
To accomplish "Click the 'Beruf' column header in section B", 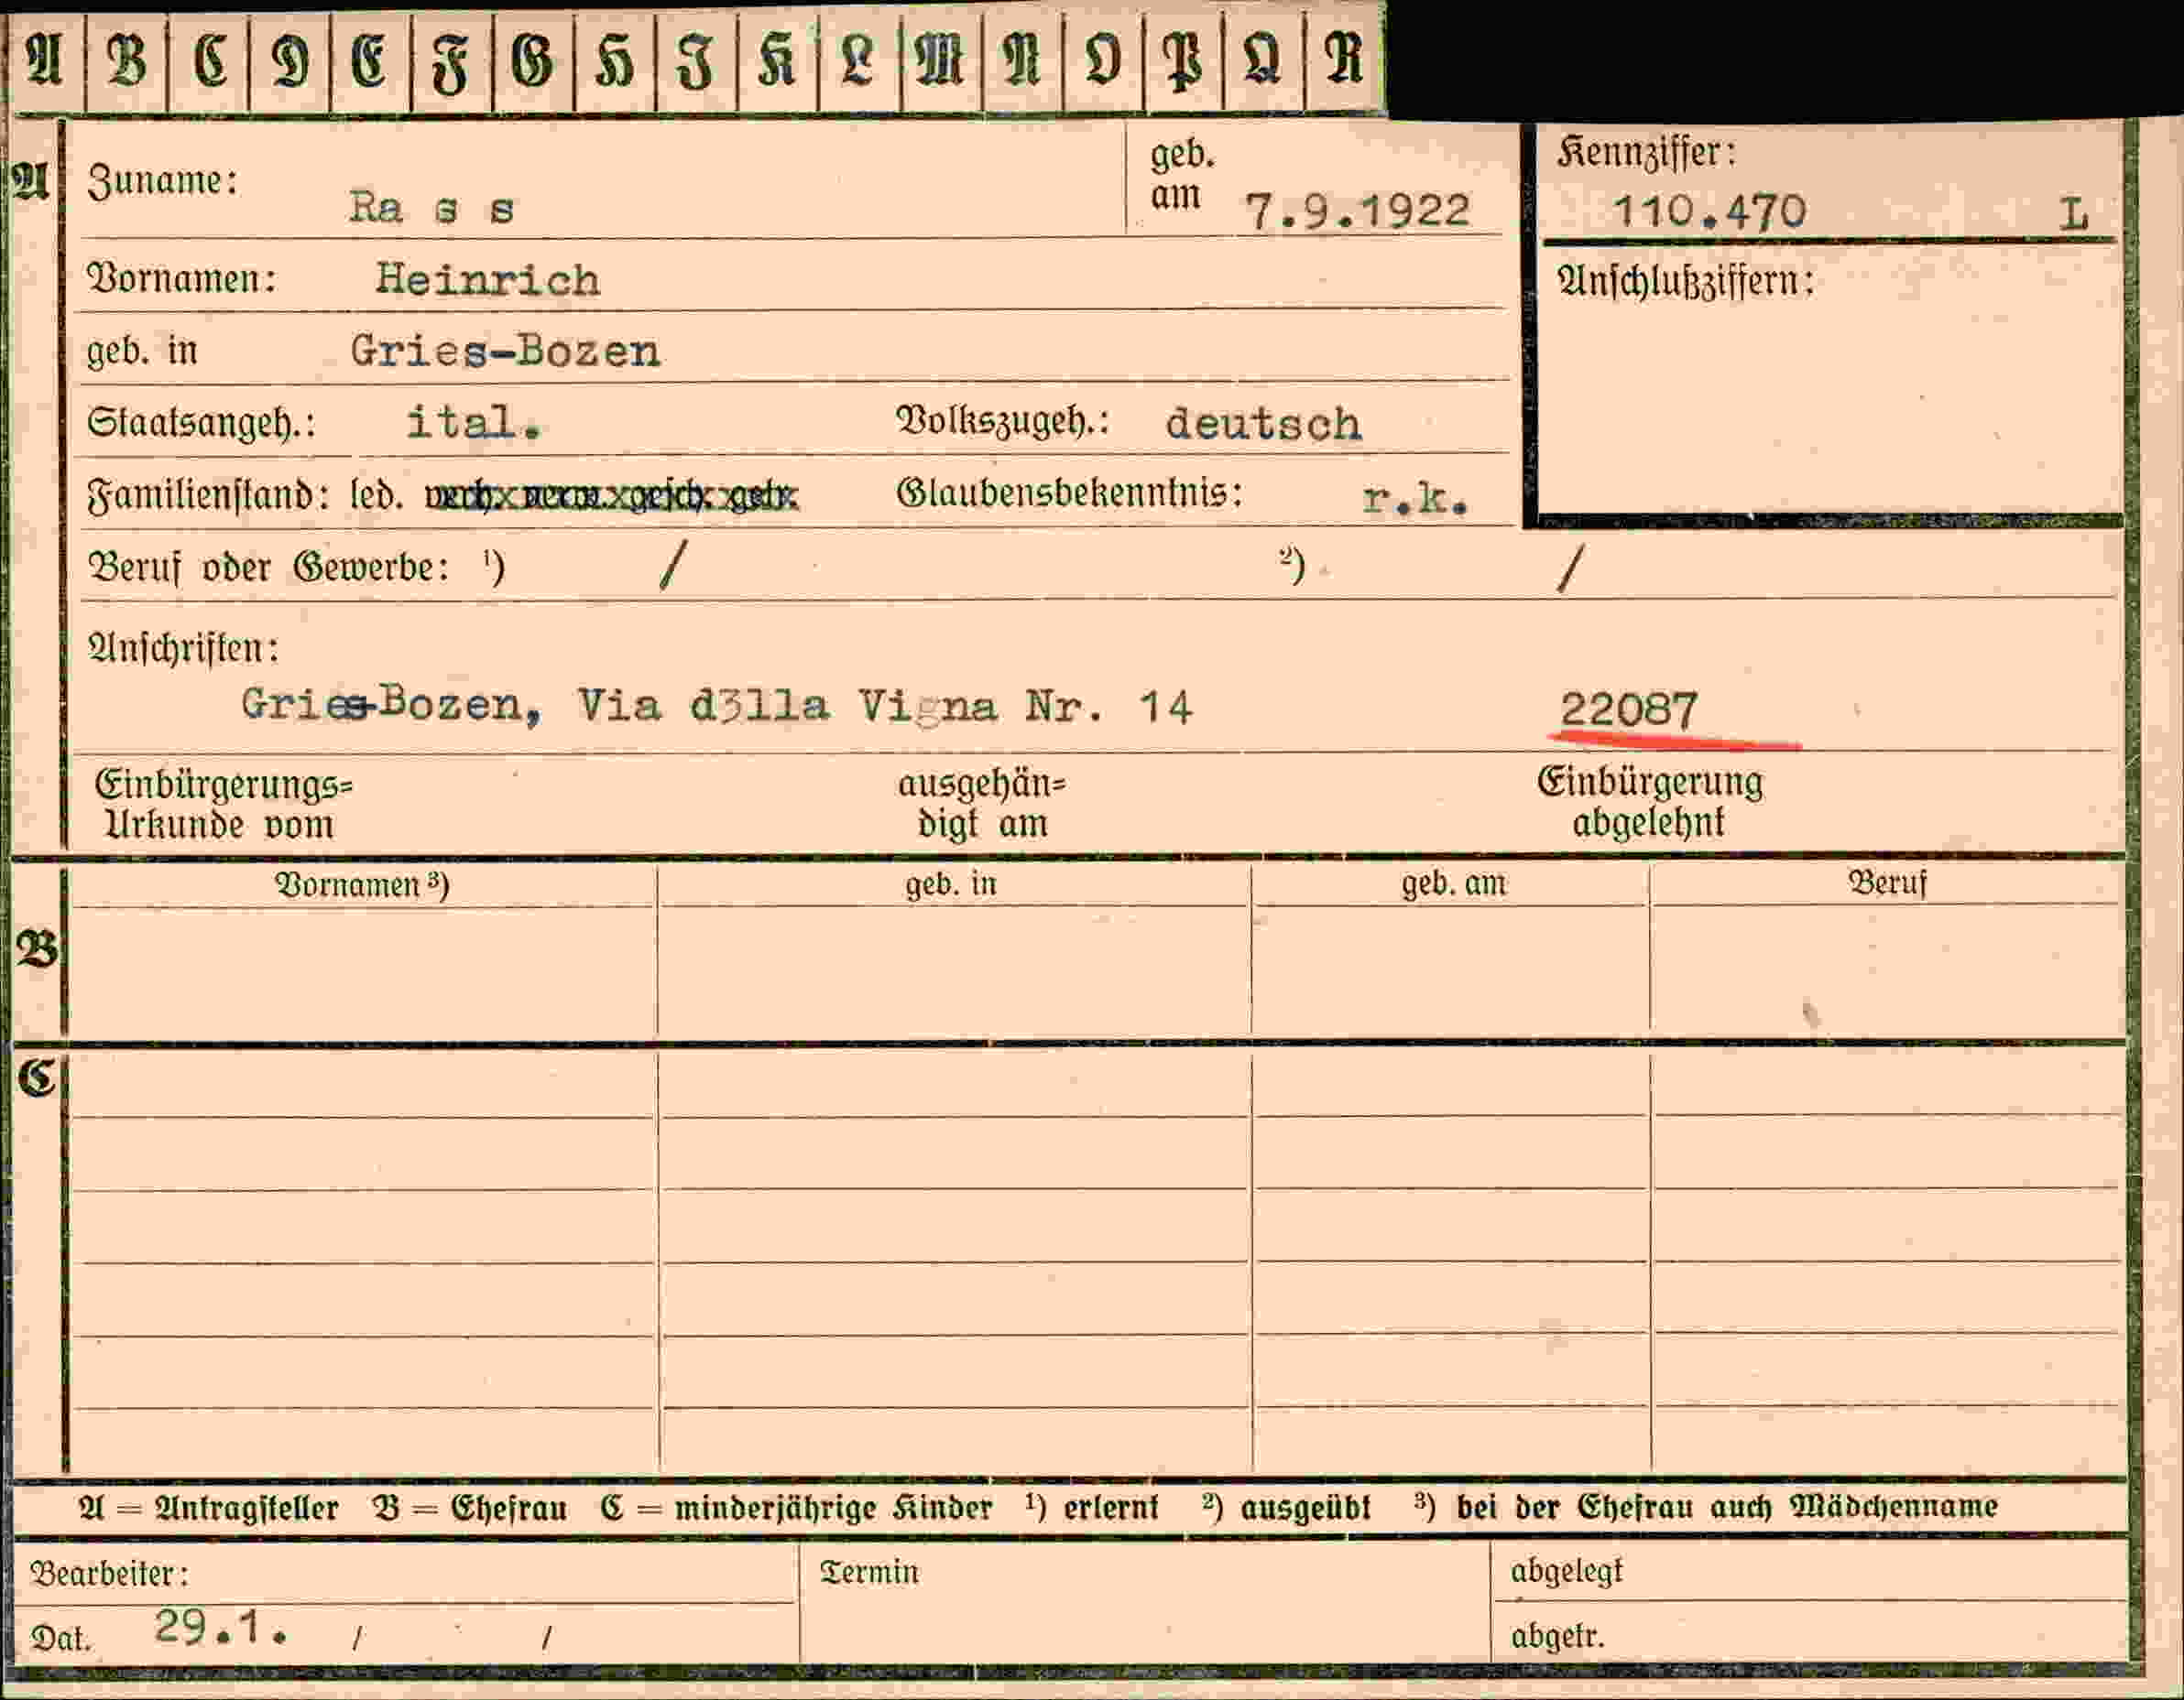I will [1887, 882].
